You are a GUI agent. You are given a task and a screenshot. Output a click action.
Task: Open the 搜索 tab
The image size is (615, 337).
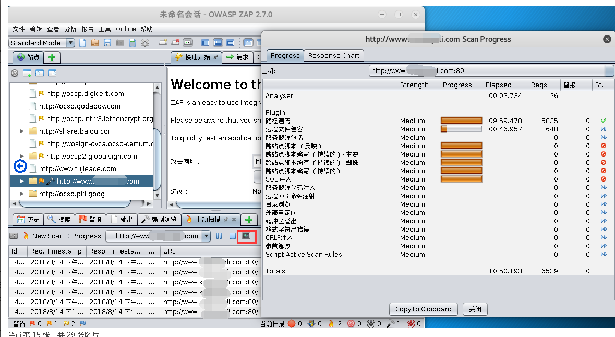[59, 220]
